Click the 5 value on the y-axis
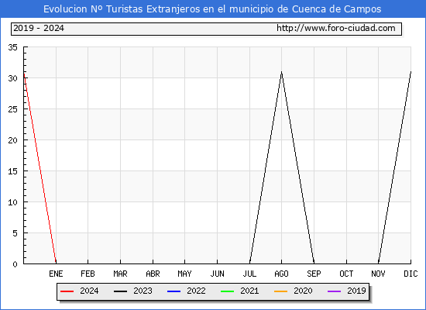Viewport: 426px width, 310px height. point(15,233)
